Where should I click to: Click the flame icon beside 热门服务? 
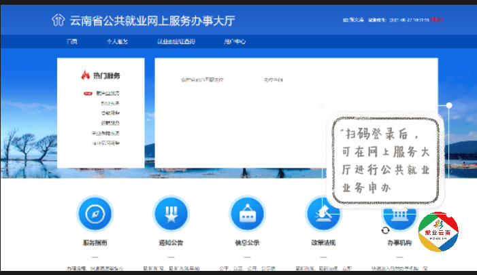[x=86, y=75]
